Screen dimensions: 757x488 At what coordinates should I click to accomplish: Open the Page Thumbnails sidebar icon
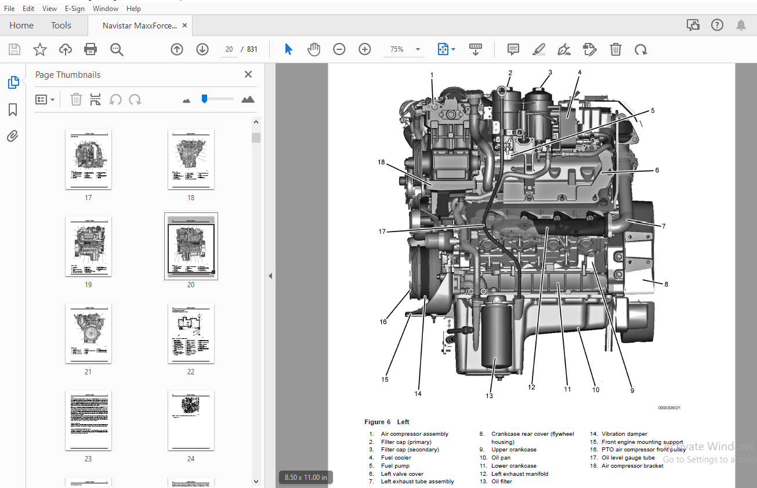pyautogui.click(x=13, y=82)
